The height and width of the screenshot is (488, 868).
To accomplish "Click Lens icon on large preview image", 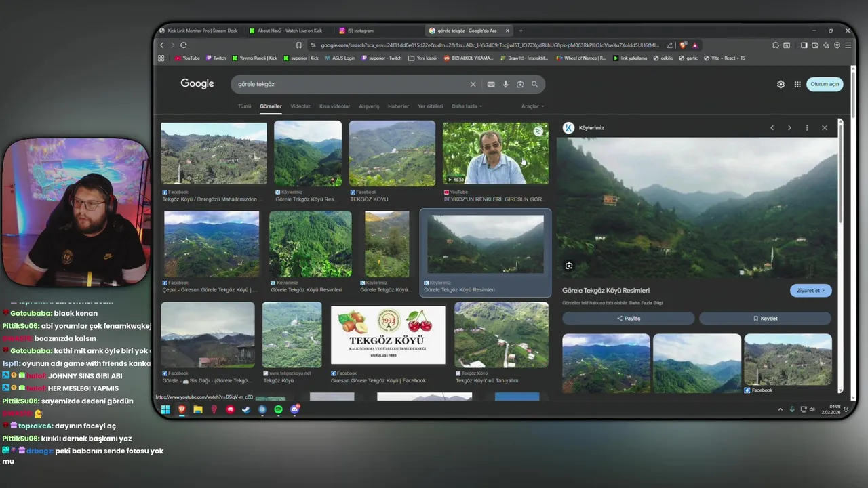I will 569,266.
